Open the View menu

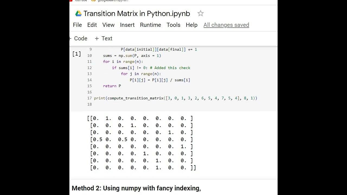point(108,25)
